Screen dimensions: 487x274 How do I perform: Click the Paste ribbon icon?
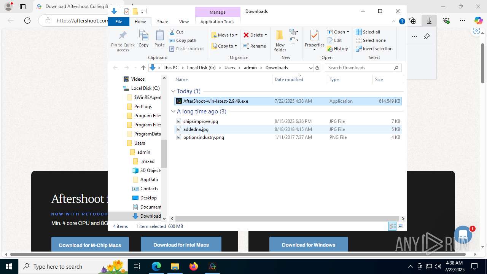tap(159, 38)
